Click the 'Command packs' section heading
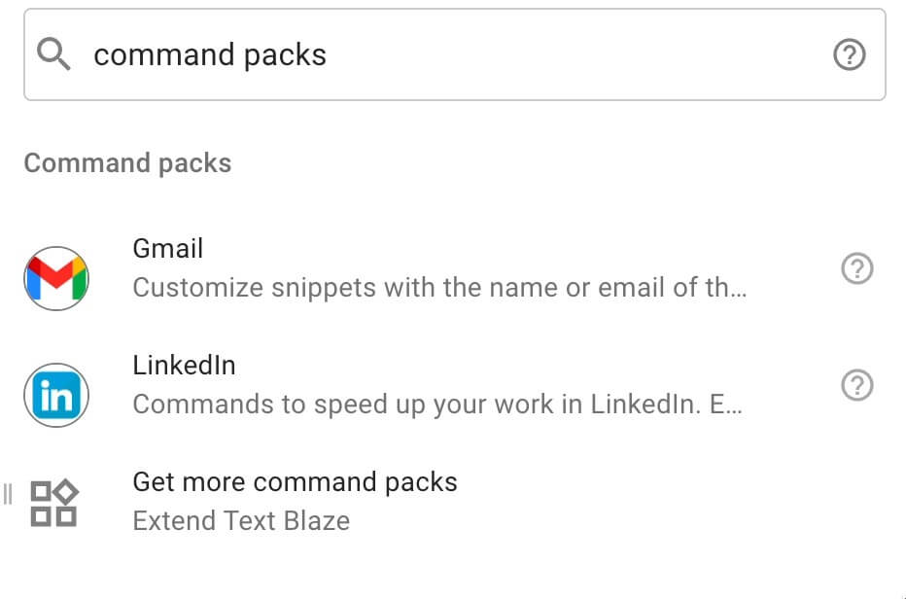The image size is (906, 599). [127, 162]
